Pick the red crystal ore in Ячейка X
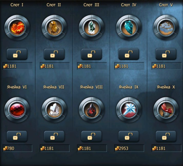Screen dimensions: 183x166 tap(166, 110)
